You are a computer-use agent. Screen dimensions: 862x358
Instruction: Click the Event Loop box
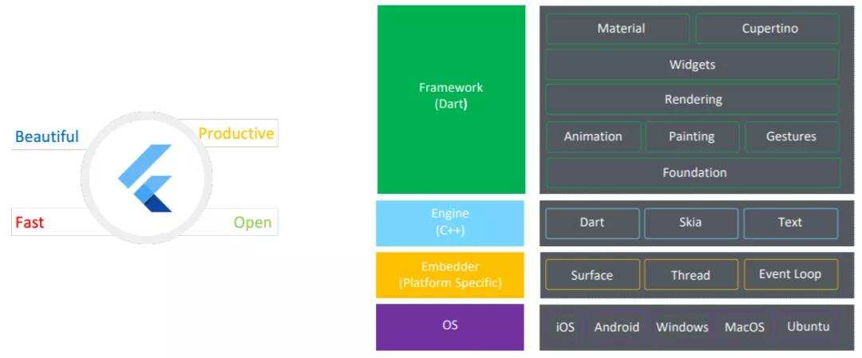[x=790, y=274]
